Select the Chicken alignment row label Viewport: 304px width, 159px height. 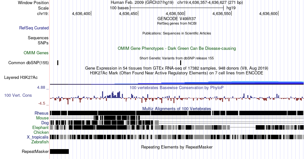[41, 132]
